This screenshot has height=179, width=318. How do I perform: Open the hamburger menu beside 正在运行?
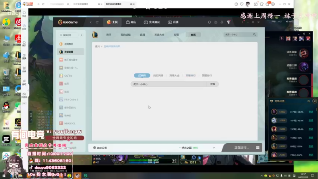pyautogui.click(x=258, y=148)
